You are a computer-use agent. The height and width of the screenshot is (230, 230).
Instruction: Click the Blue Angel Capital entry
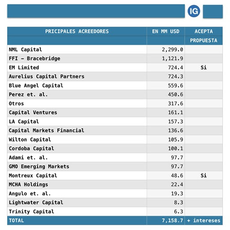36,85
